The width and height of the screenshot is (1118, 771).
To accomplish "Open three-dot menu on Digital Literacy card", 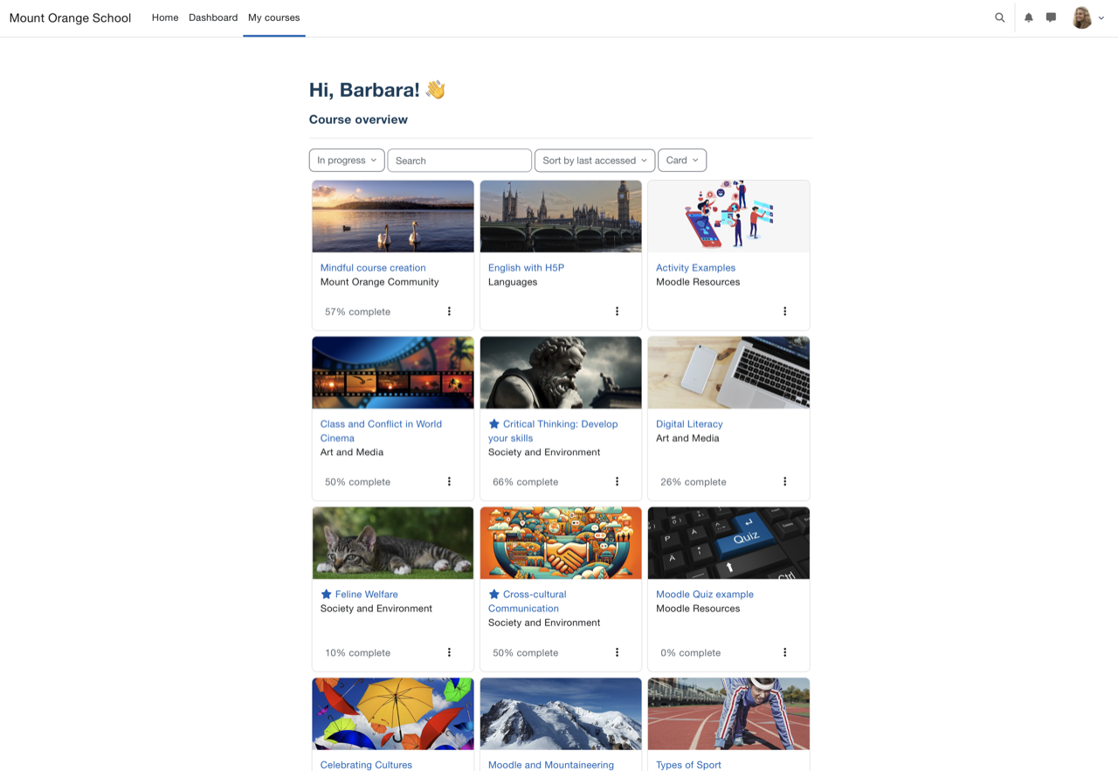I will coord(784,482).
